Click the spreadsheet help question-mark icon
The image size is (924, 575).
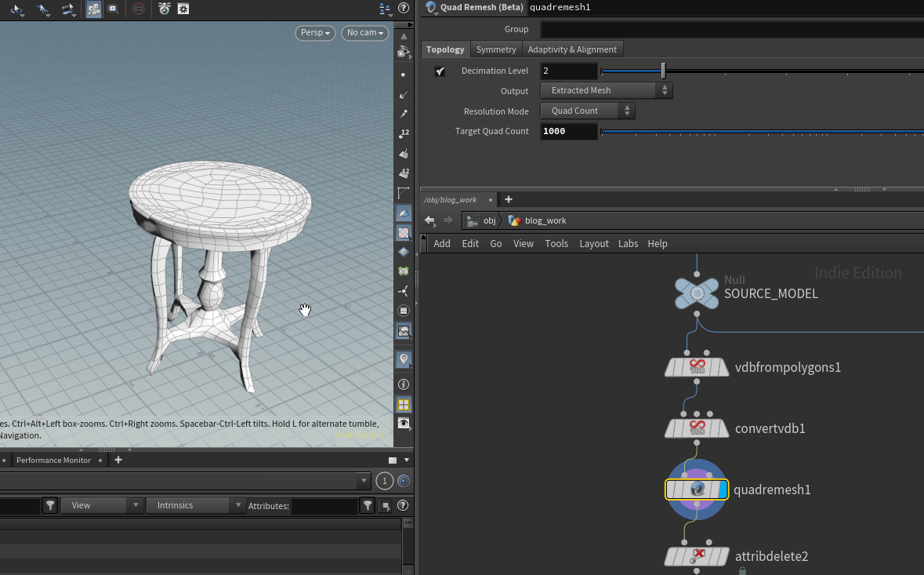coord(403,505)
